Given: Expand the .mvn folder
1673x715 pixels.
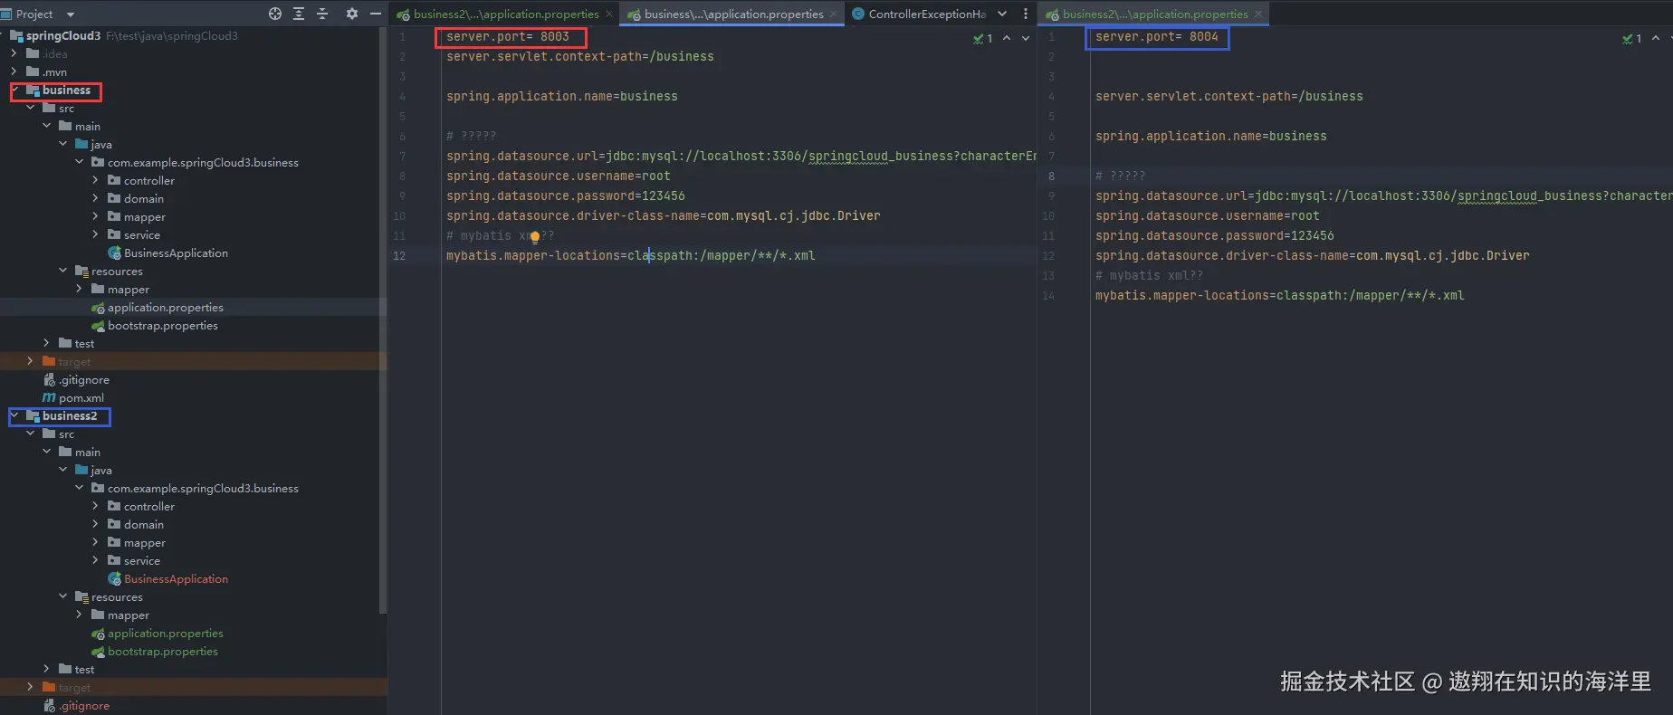Looking at the screenshot, I should pyautogui.click(x=14, y=71).
